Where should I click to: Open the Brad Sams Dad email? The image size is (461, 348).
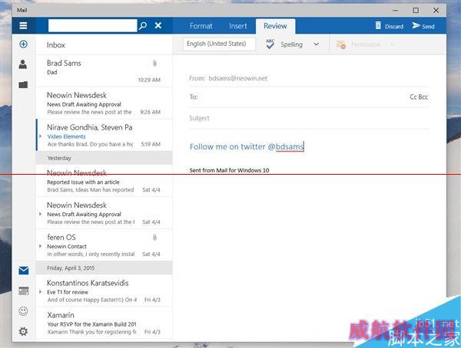click(x=104, y=71)
